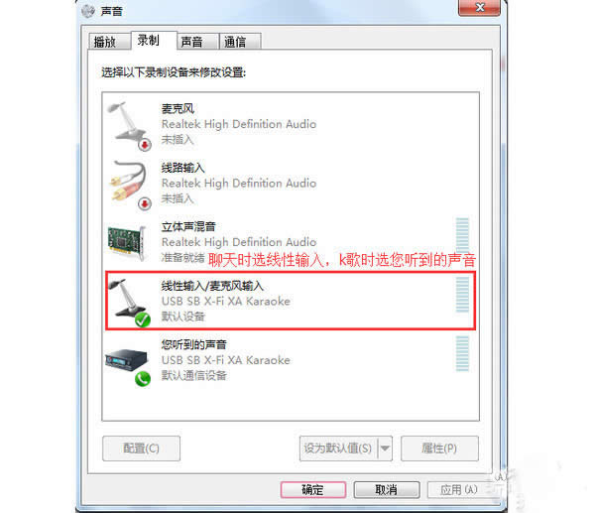
Task: Select the 麦克风 Realtek microphone icon
Action: [x=129, y=125]
